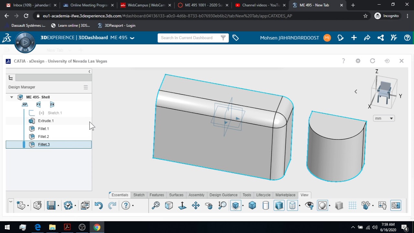Open the Tools tab
This screenshot has height=233, width=414.
click(247, 195)
